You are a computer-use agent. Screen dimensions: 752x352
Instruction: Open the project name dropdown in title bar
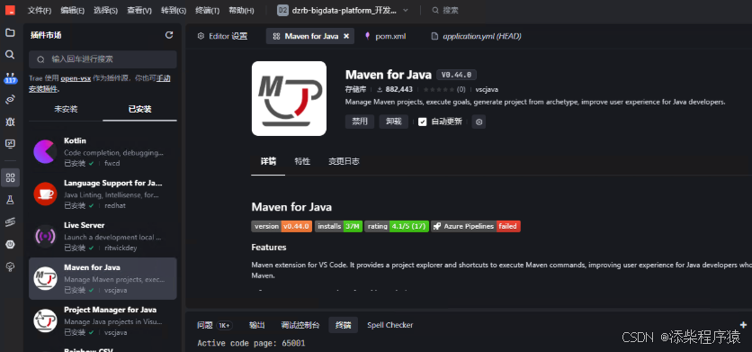pyautogui.click(x=343, y=10)
